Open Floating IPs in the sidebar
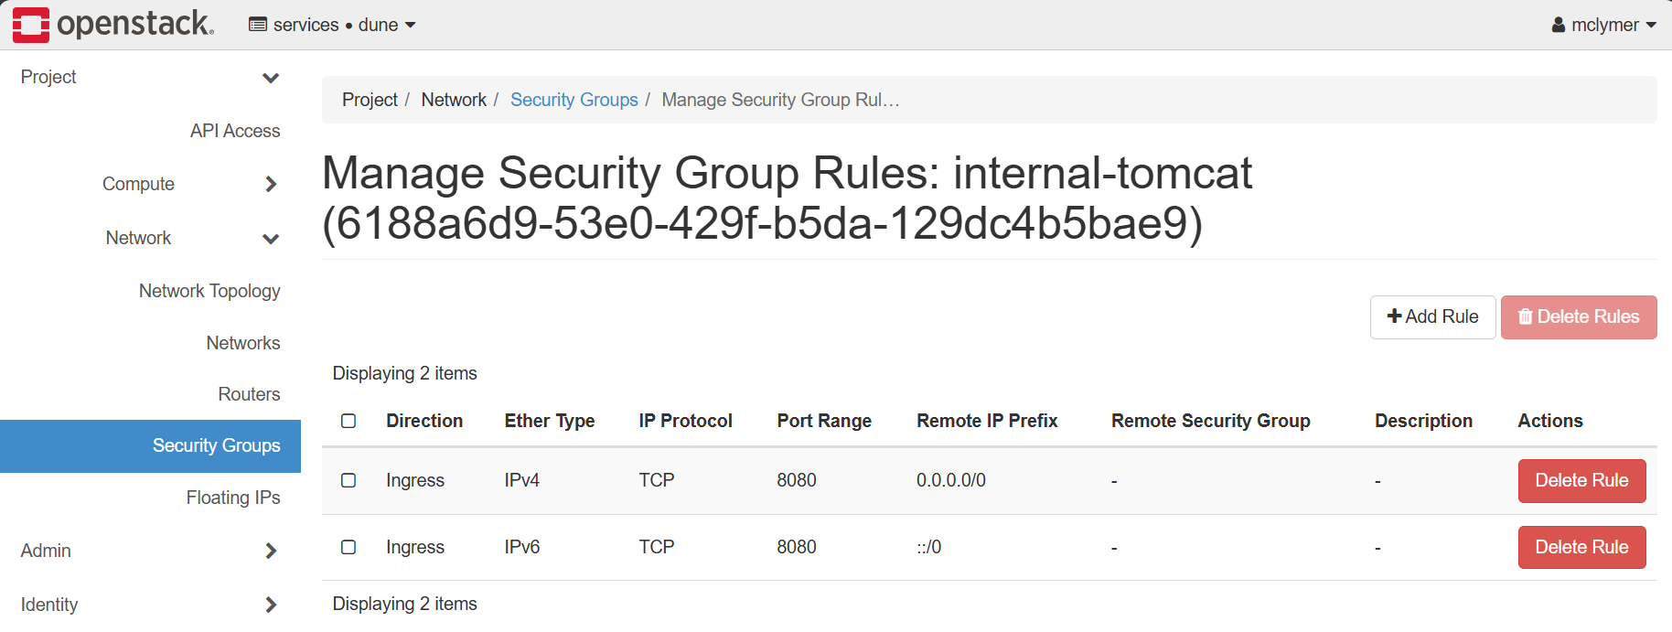Image resolution: width=1672 pixels, height=632 pixels. [x=233, y=498]
